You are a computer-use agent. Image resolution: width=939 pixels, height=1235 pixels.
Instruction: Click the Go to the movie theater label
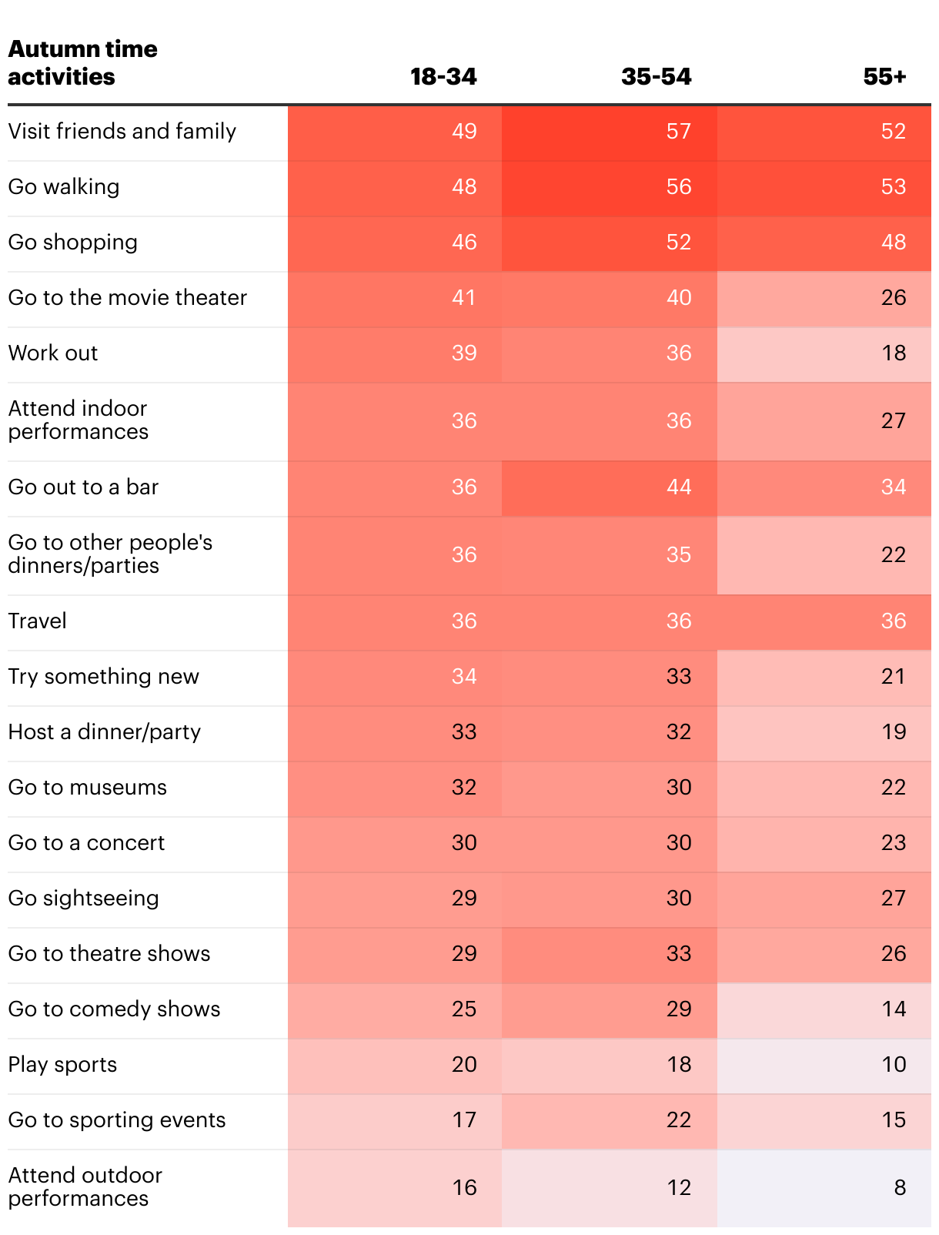coord(128,297)
